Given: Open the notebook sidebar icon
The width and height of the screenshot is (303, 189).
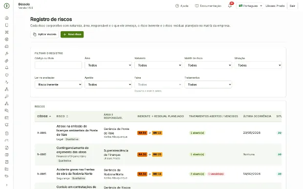Looking at the screenshot, I should tap(6, 162).
